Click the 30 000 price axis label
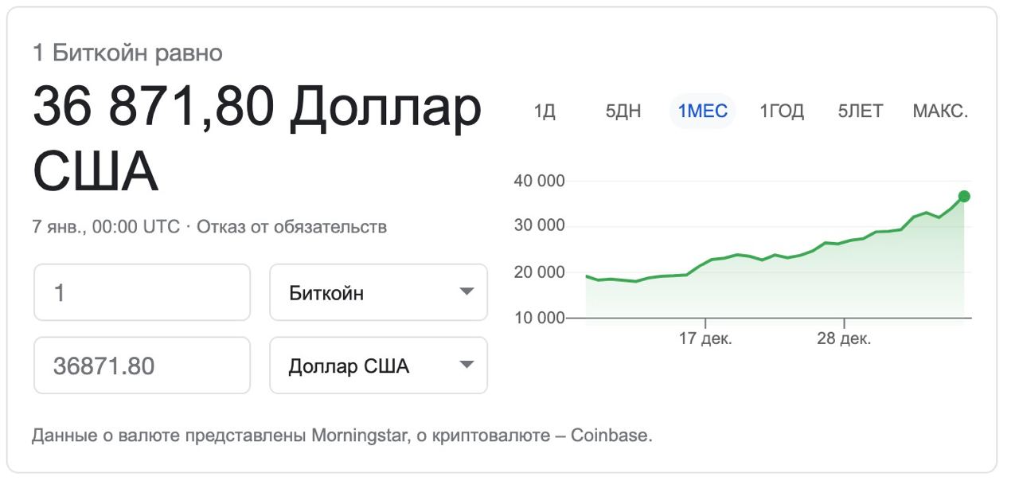The height and width of the screenshot is (481, 1019). 540,226
